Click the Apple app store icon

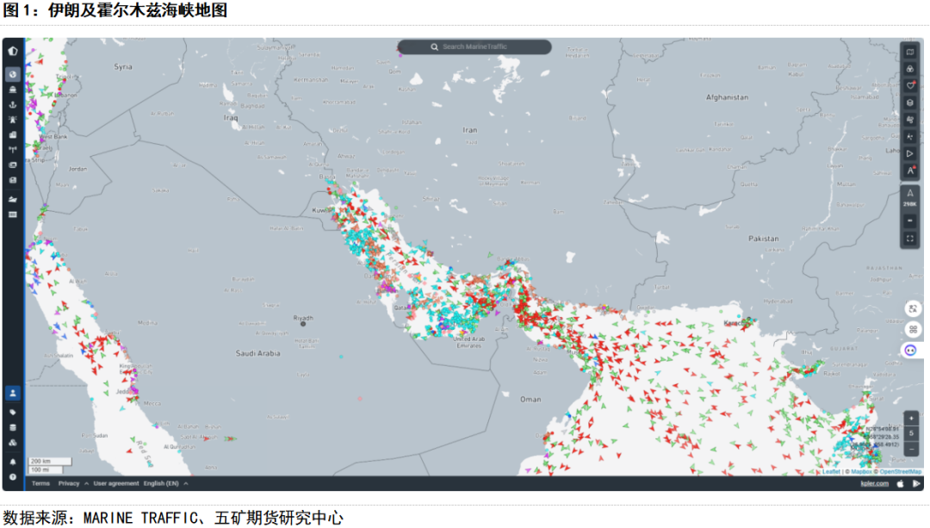click(900, 483)
